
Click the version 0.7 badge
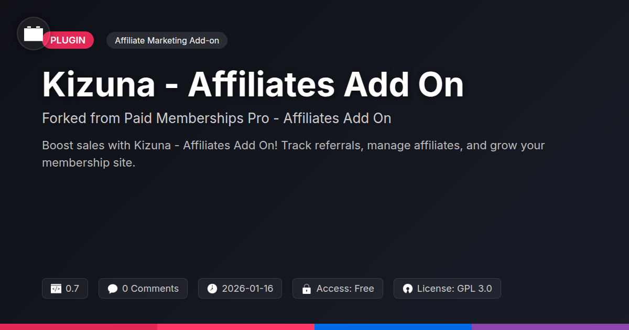pyautogui.click(x=65, y=289)
